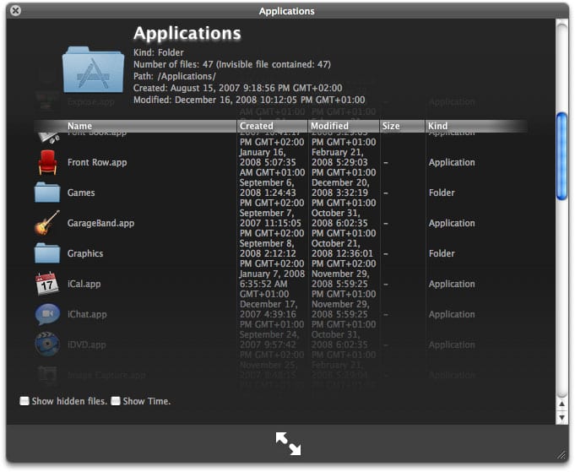This screenshot has width=575, height=472.
Task: Click the Path: /Applications/ text
Action: point(175,76)
